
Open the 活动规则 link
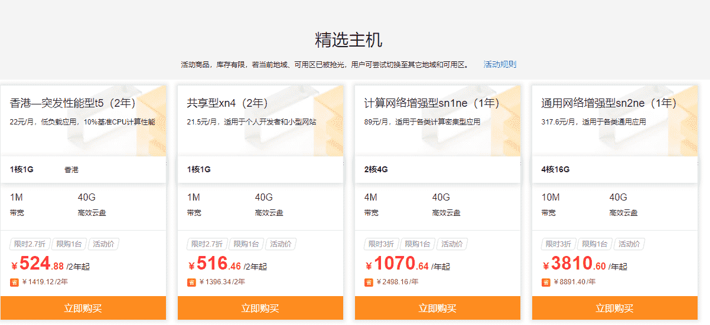point(500,64)
